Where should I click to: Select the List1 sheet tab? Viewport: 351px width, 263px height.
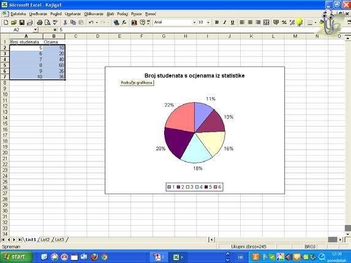pyautogui.click(x=31, y=240)
